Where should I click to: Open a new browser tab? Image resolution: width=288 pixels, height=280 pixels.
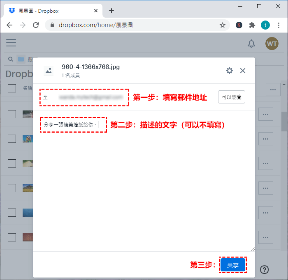(111, 11)
